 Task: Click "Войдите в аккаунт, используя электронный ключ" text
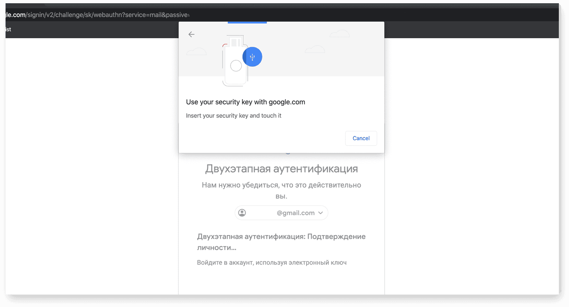click(x=272, y=263)
